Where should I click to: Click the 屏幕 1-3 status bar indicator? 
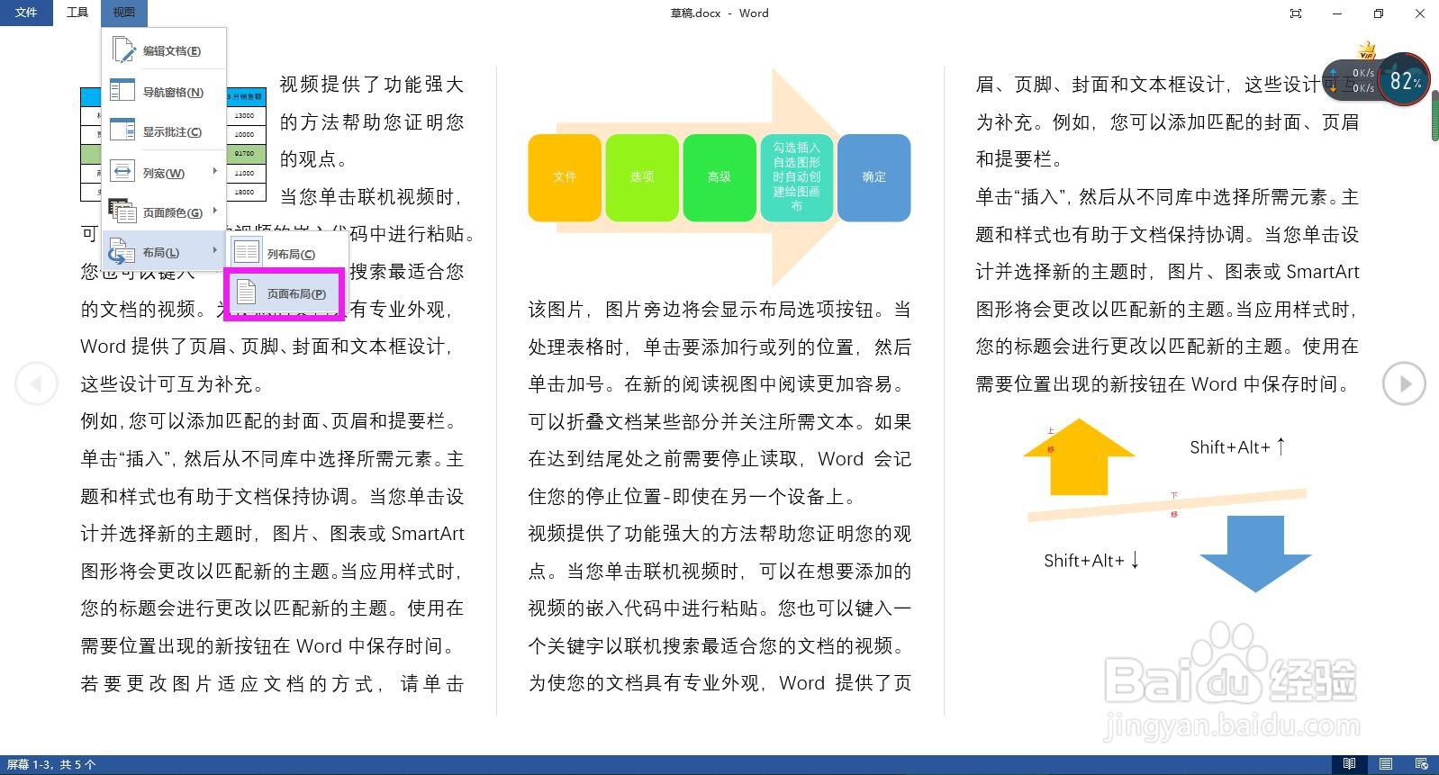click(x=51, y=764)
